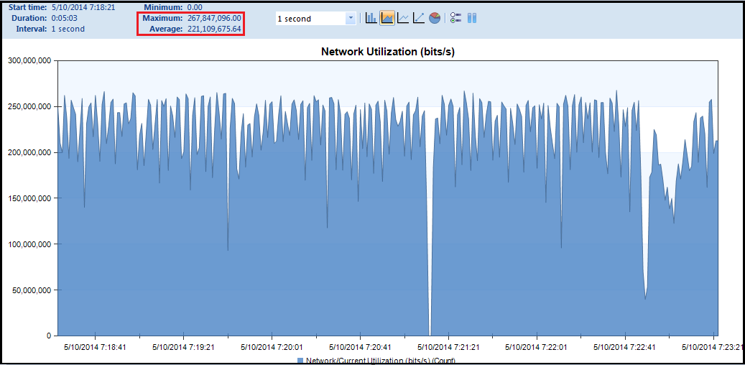Screen dimensions: 745x365
Task: Click the Network Utilization (bits/s) chart title
Action: [x=387, y=52]
